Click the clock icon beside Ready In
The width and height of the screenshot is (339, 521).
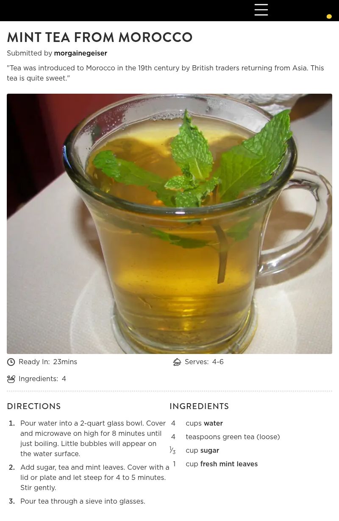11,362
